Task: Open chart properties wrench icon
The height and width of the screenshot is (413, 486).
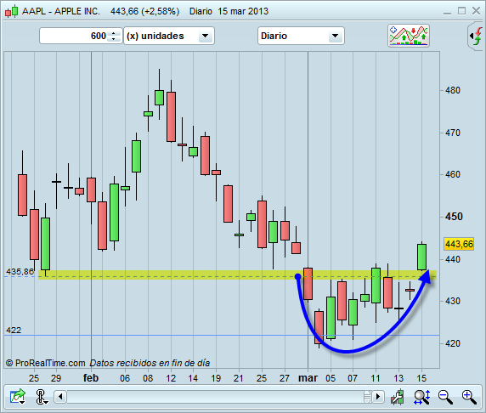Action: click(398, 397)
